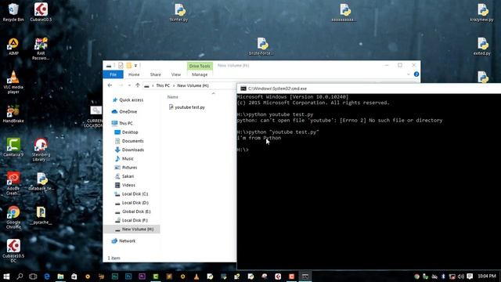
Task: Click This PC in the address breadcrumb
Action: [x=163, y=85]
